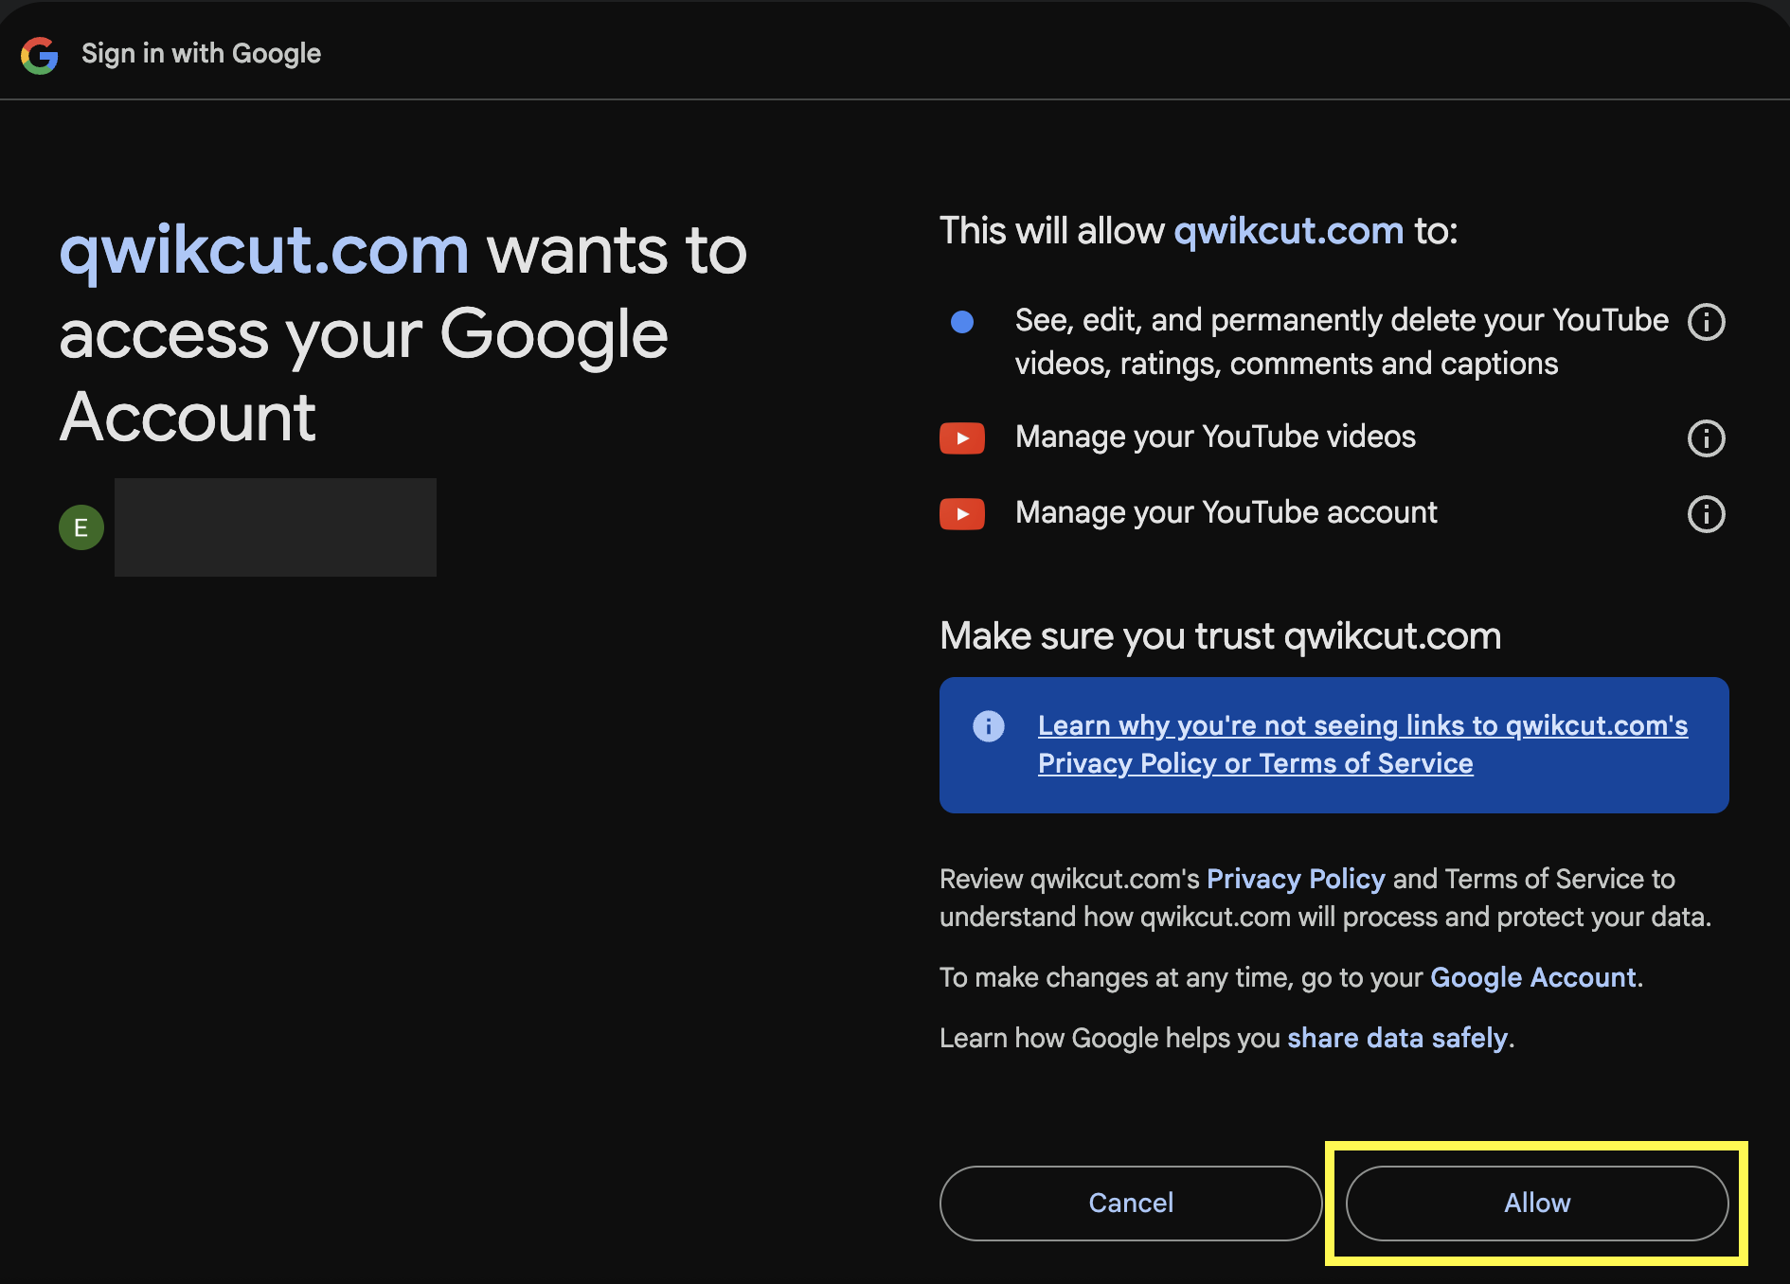This screenshot has height=1284, width=1790.
Task: Click YouTube icon next to Manage your YouTube videos
Action: click(961, 438)
